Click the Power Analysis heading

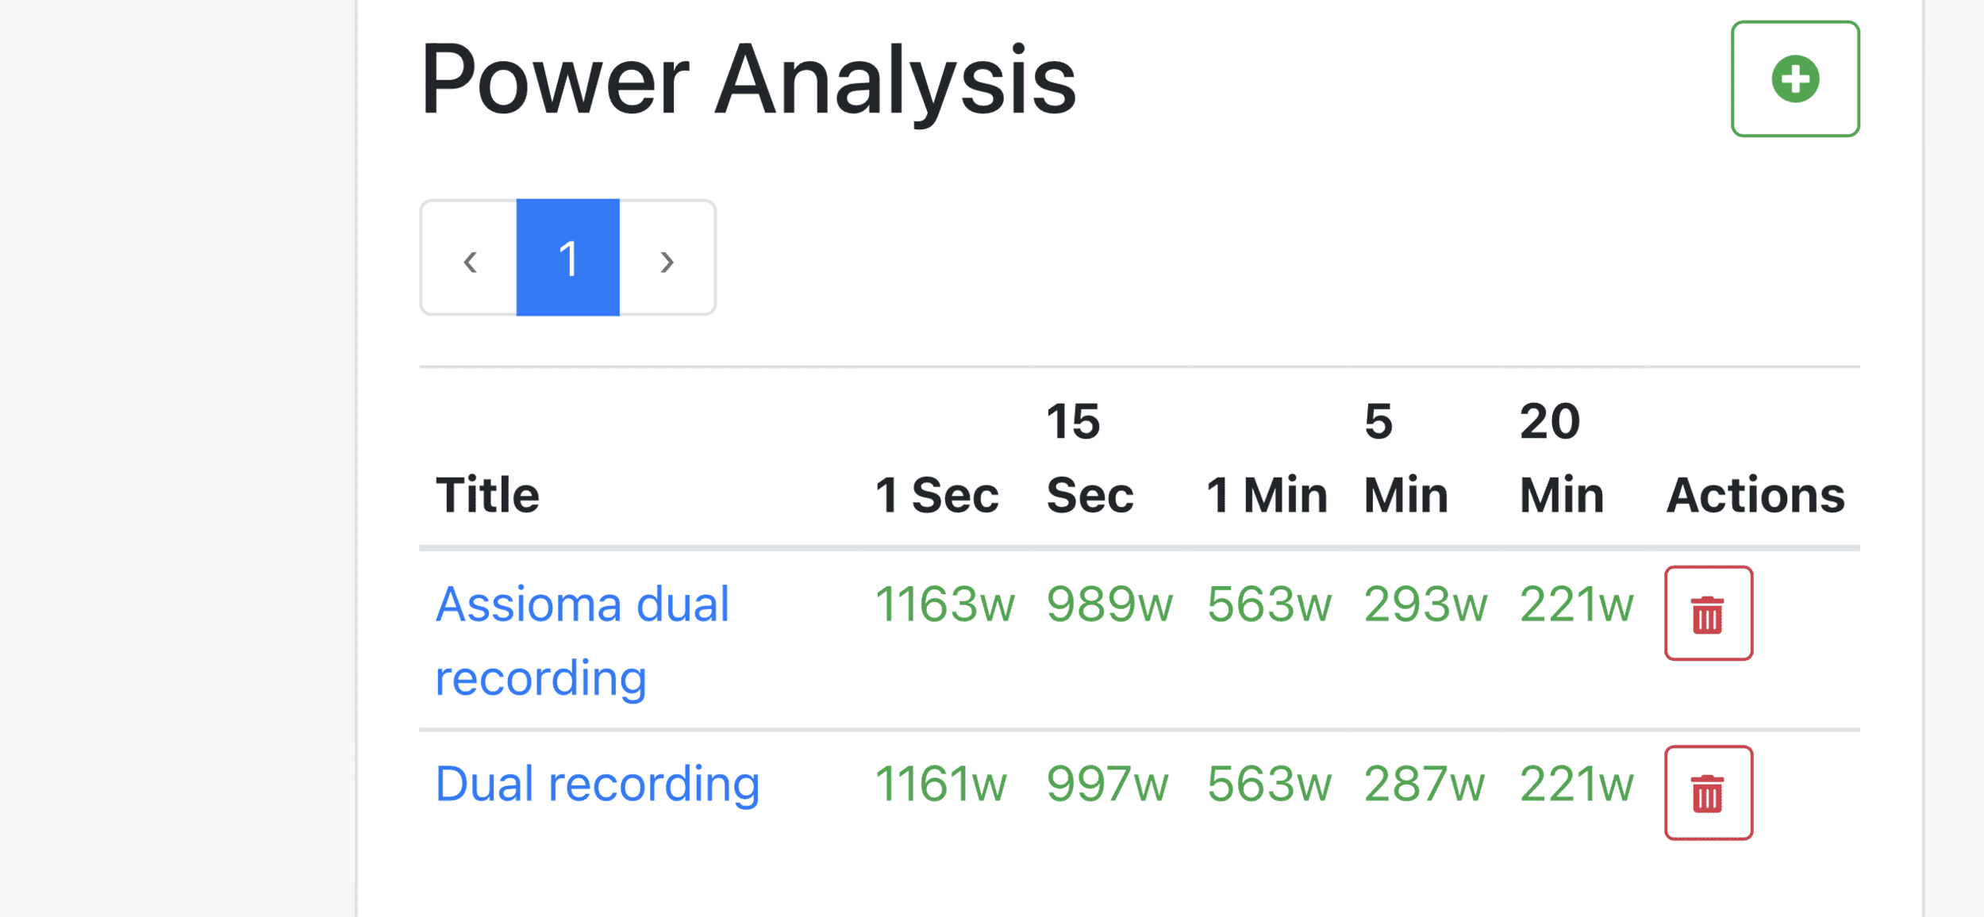[748, 81]
